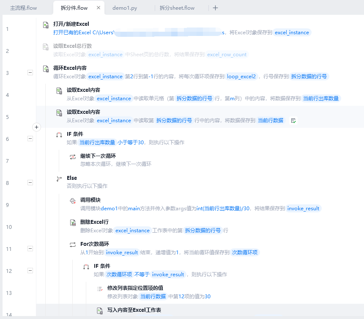Click the 删除Excel行 step icon
Image resolution: width=364 pixels, height=319 pixels.
pos(73,223)
